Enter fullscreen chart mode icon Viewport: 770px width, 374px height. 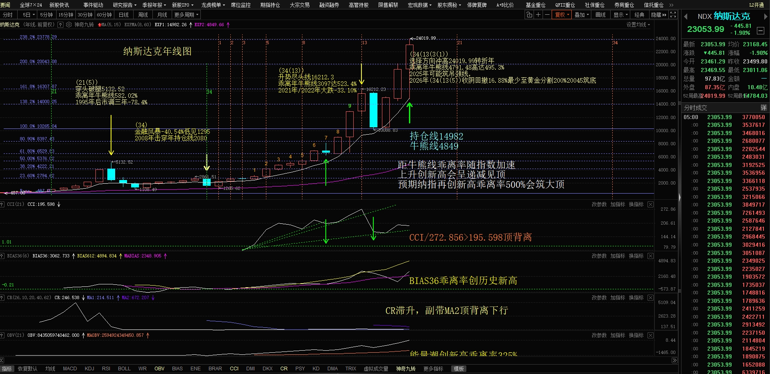(673, 15)
